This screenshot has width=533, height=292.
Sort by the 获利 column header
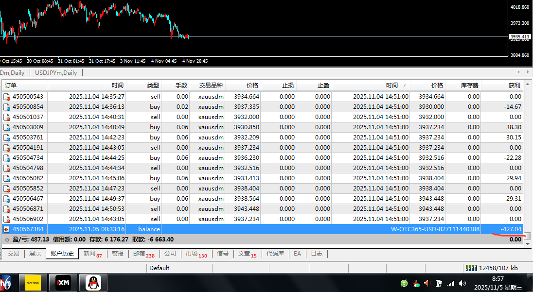[x=514, y=86]
